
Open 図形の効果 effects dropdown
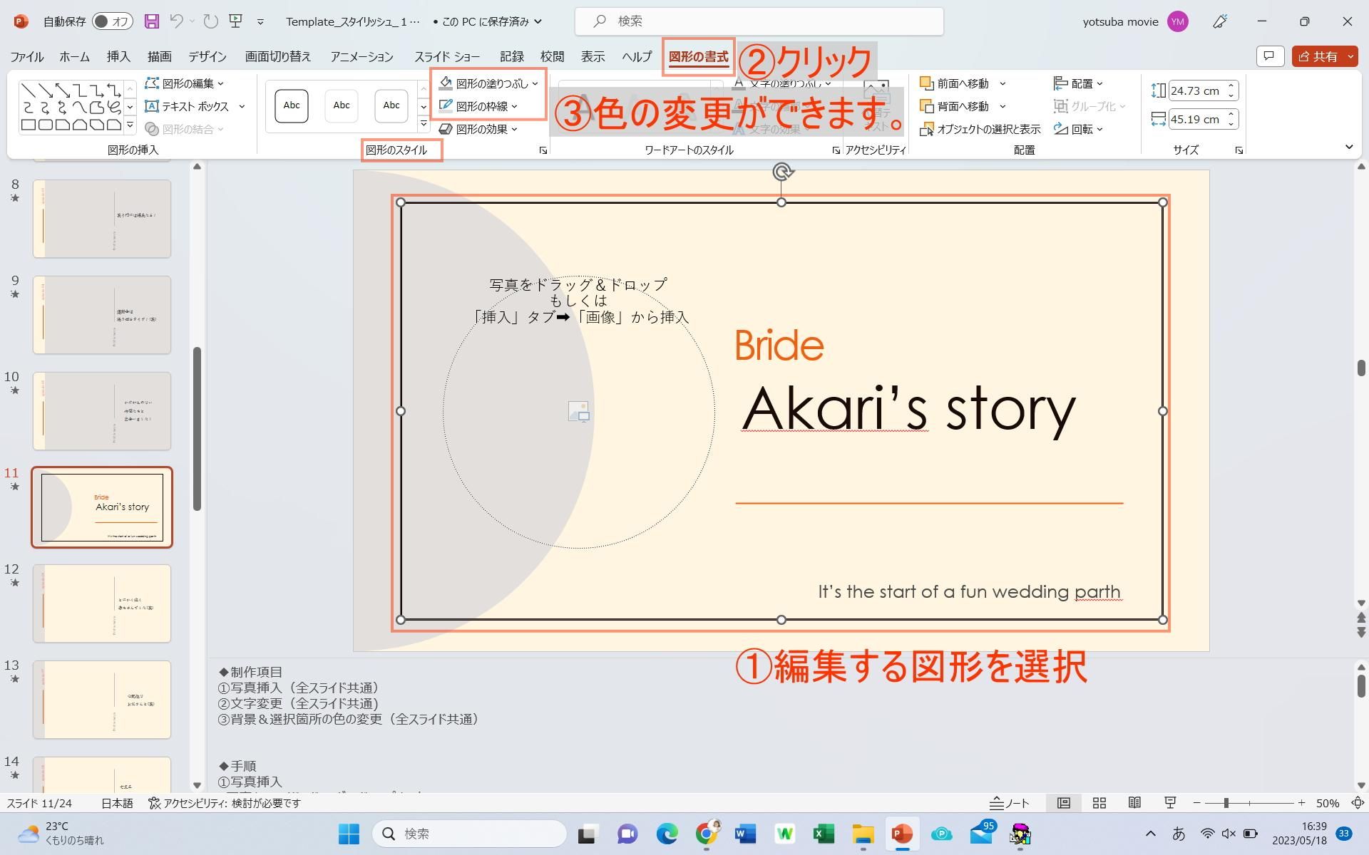coord(478,129)
